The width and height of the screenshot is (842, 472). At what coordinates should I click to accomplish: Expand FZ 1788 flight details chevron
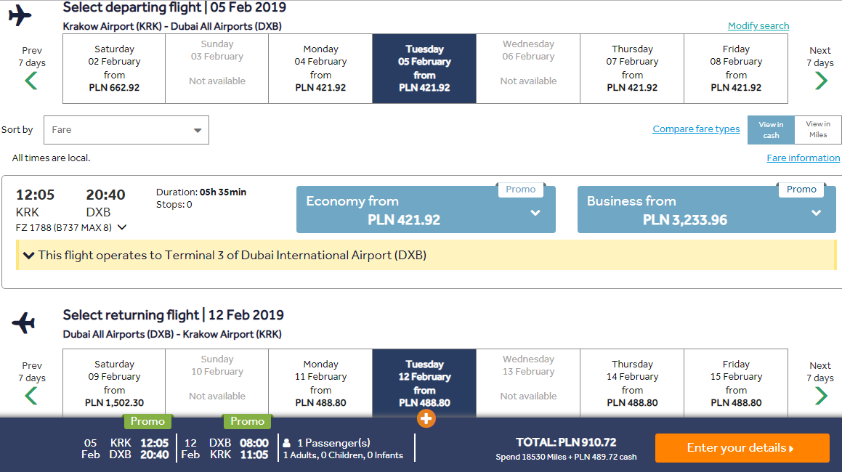click(x=122, y=228)
